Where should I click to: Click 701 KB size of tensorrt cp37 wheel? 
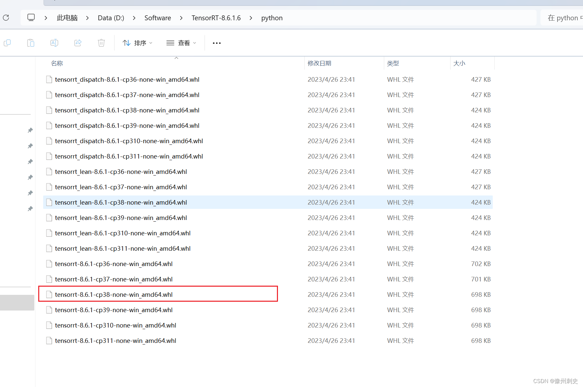(481, 279)
